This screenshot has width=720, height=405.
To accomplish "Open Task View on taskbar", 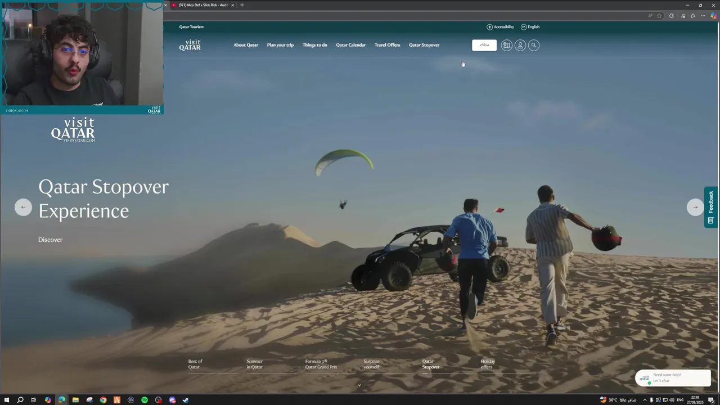I will pyautogui.click(x=34, y=400).
